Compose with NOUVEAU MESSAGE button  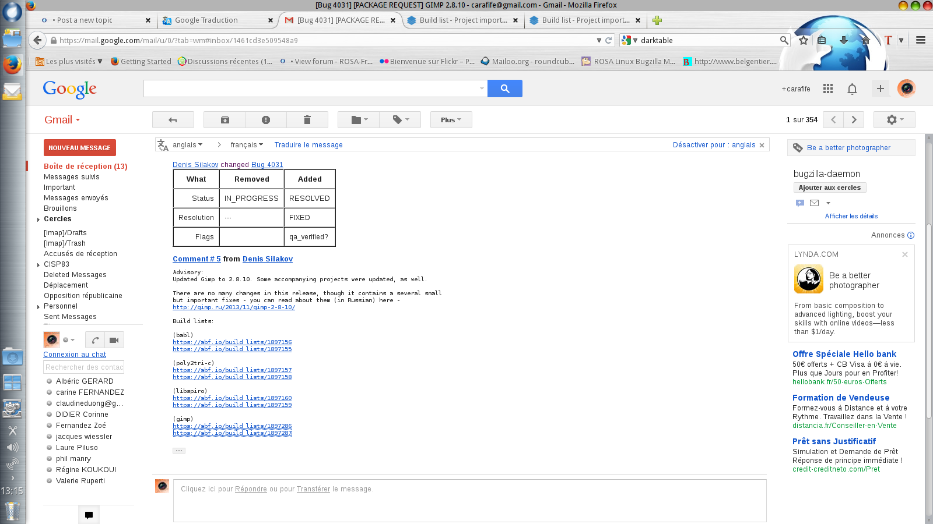point(80,148)
